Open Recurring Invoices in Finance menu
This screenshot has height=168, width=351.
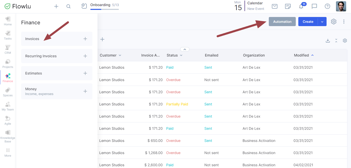pos(57,56)
